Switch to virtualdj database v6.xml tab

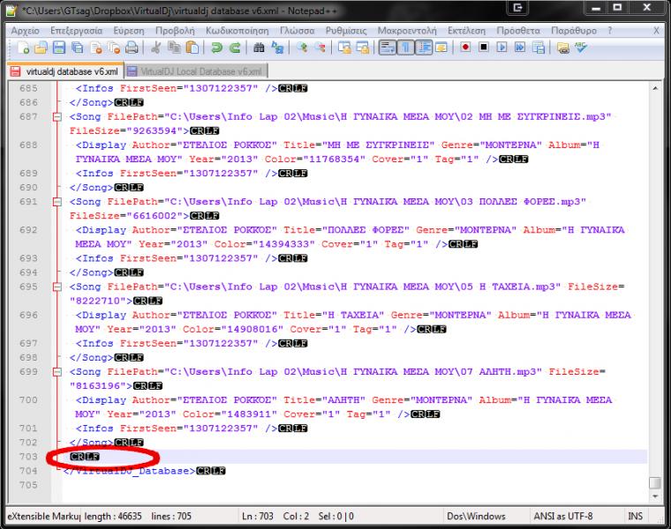point(66,71)
